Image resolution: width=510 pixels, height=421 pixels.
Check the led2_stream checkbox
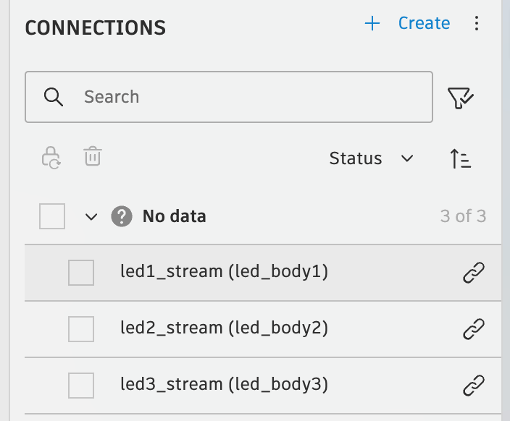tap(81, 329)
